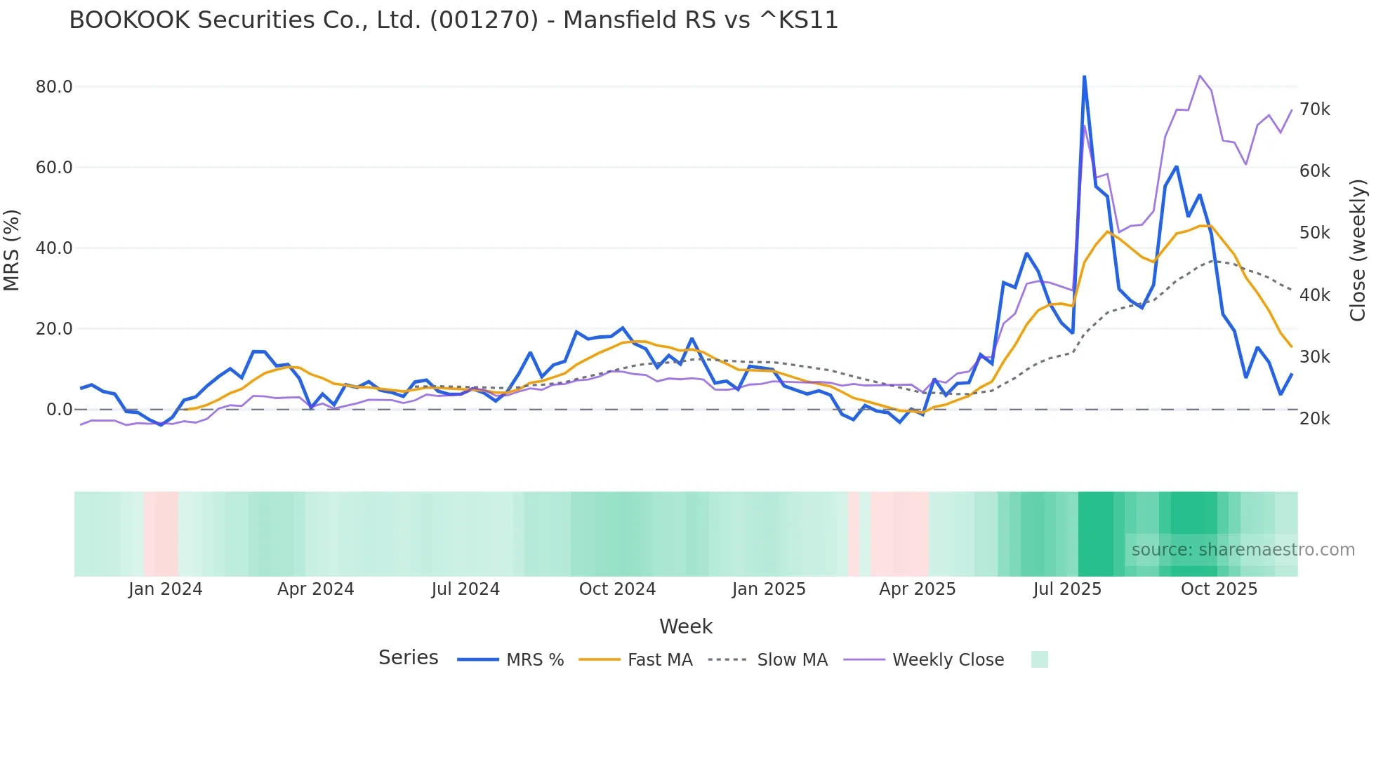Click the 70k close axis tick
Viewport: 1376px width, 773px height.
coord(1315,109)
